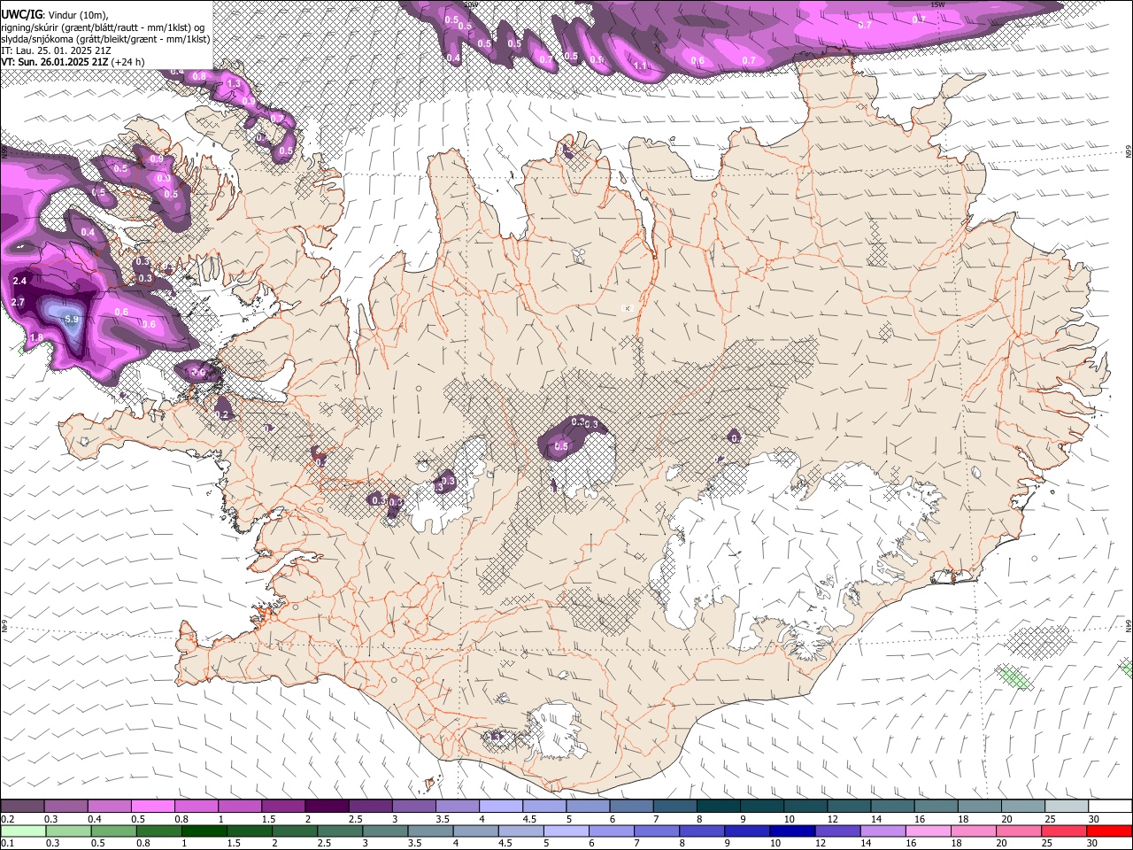Click the 2.7 snowfall value on map
This screenshot has width=1133, height=850.
(18, 302)
